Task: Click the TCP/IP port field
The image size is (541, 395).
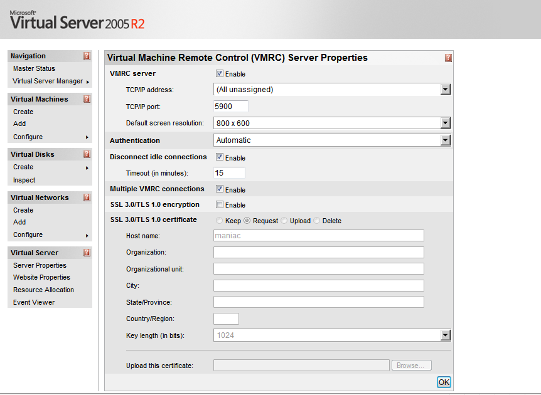Action: pyautogui.click(x=231, y=106)
